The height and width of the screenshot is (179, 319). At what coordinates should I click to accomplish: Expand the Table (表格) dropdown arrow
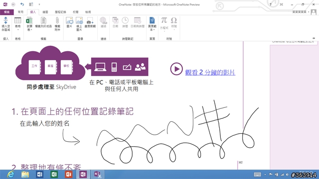click(x=18, y=30)
